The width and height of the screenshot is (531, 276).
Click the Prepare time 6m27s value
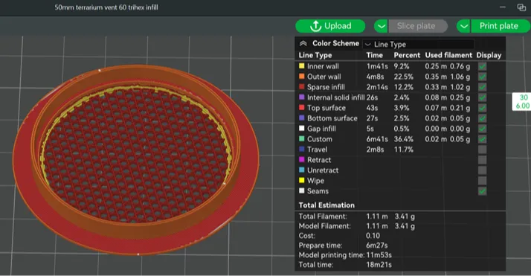coord(376,245)
